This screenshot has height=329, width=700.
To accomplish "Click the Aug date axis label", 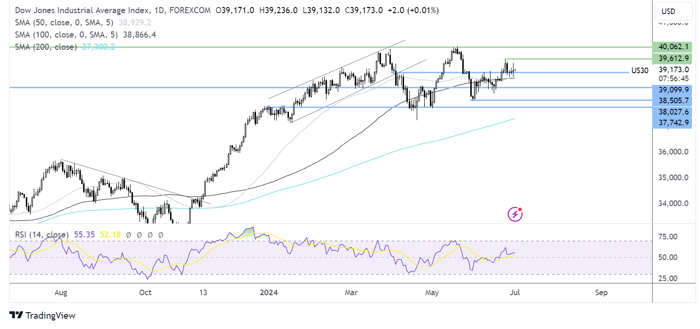I will tap(61, 292).
